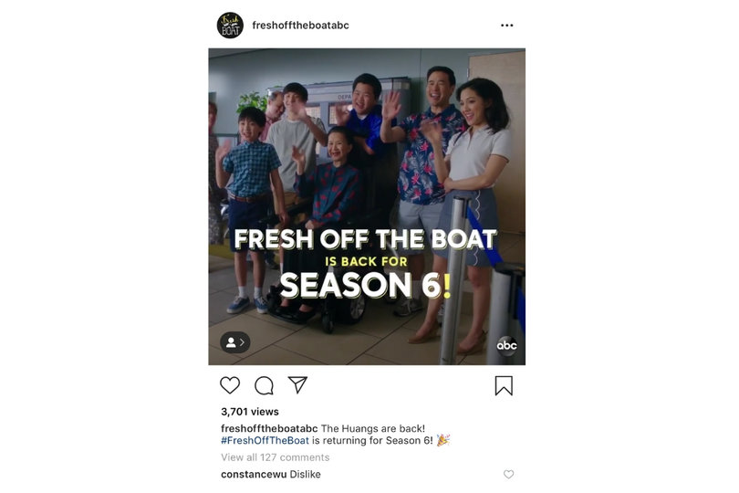Click the party popper emoji in caption
739x493 pixels.
tap(443, 440)
